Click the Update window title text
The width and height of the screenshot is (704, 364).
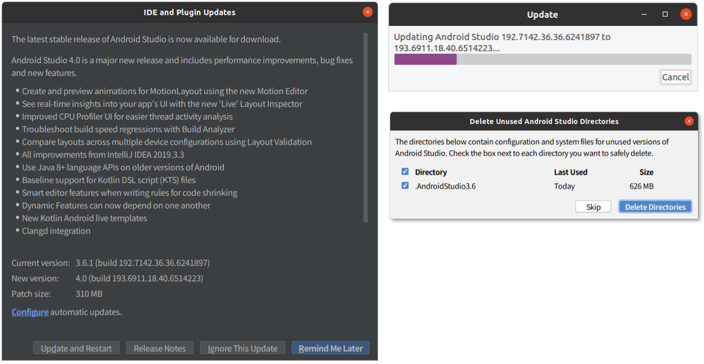(542, 14)
